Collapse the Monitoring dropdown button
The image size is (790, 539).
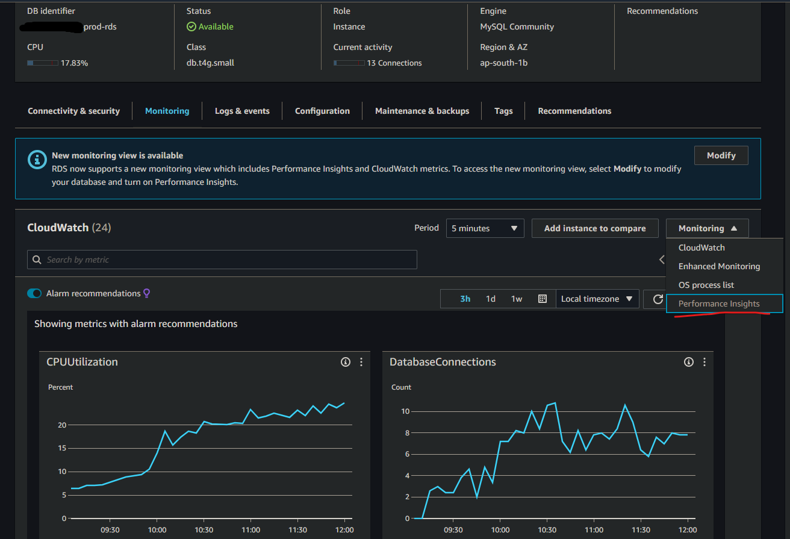[x=708, y=228]
